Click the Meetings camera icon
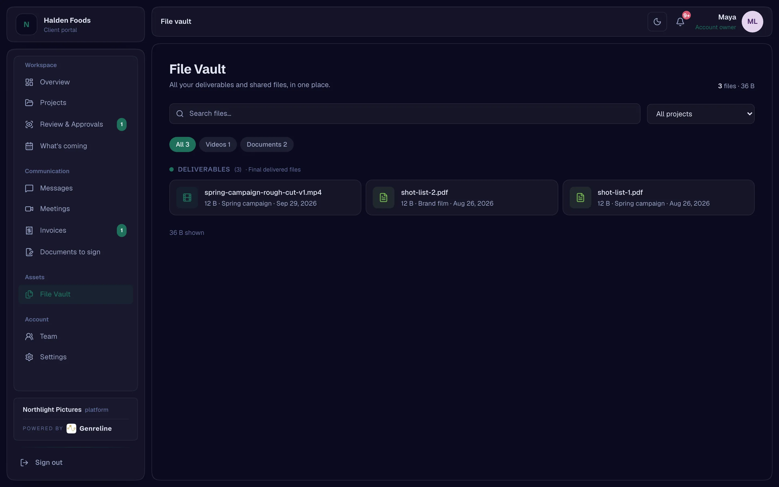This screenshot has width=779, height=487. [x=29, y=209]
